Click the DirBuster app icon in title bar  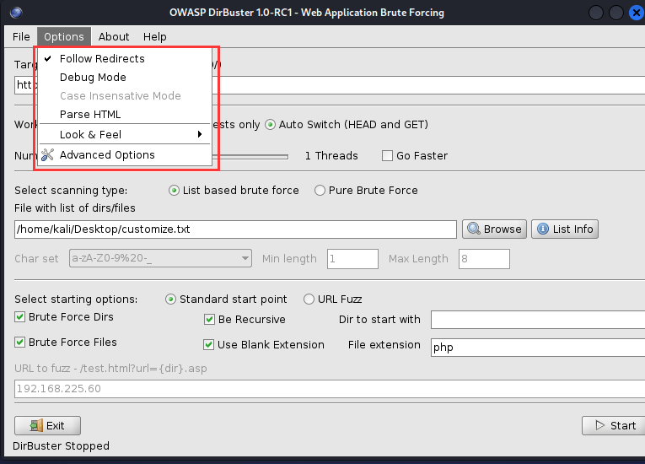point(16,13)
